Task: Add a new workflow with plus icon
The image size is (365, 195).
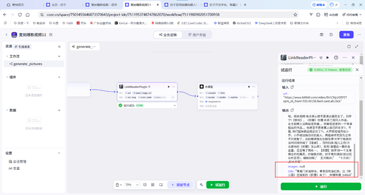Action: click(59, 56)
